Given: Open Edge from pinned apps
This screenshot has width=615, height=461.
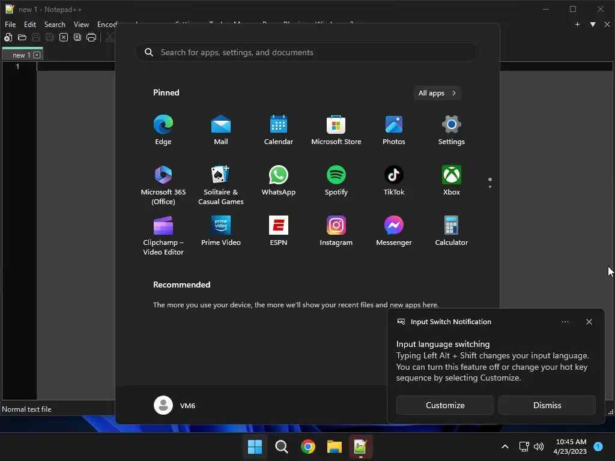Looking at the screenshot, I should (163, 130).
